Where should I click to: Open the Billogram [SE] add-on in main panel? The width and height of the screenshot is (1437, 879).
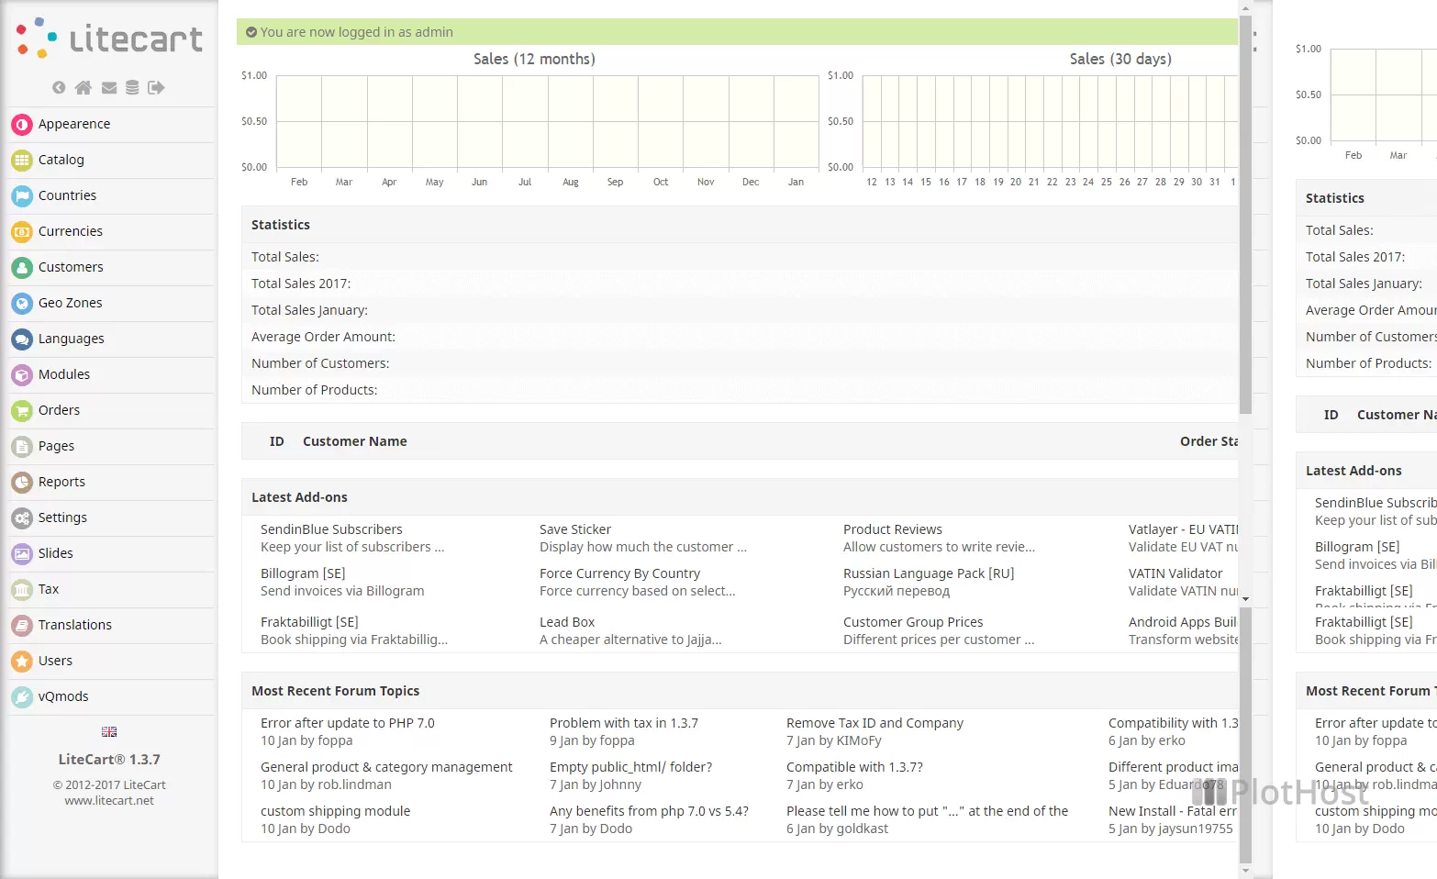pyautogui.click(x=303, y=573)
